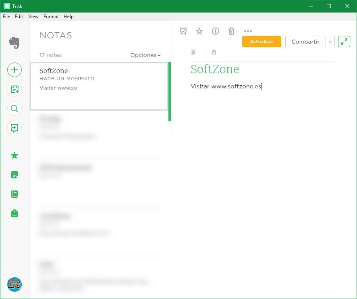Open new note from template icon
This screenshot has height=299, width=357.
(x=15, y=89)
